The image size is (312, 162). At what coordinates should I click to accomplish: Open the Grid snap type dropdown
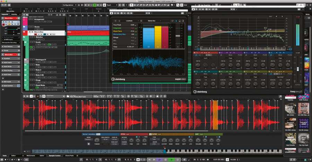tap(190, 5)
